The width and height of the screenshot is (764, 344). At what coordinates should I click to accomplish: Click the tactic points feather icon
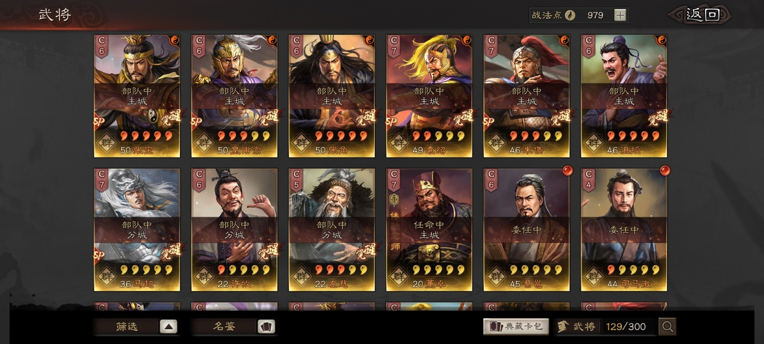[569, 15]
